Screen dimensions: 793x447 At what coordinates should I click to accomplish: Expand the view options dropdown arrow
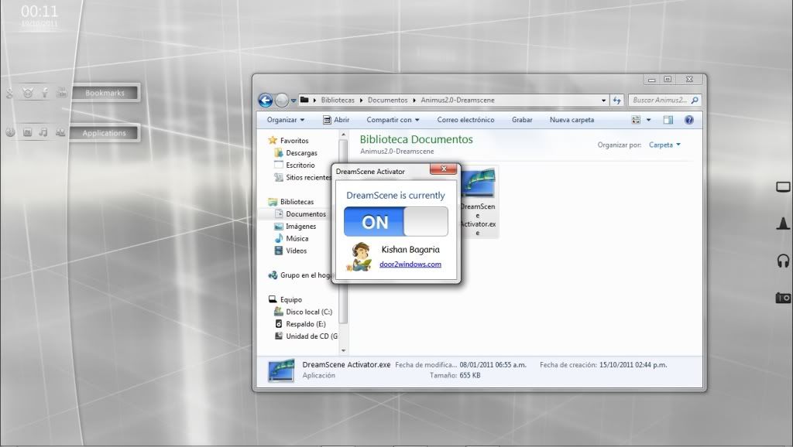[648, 120]
